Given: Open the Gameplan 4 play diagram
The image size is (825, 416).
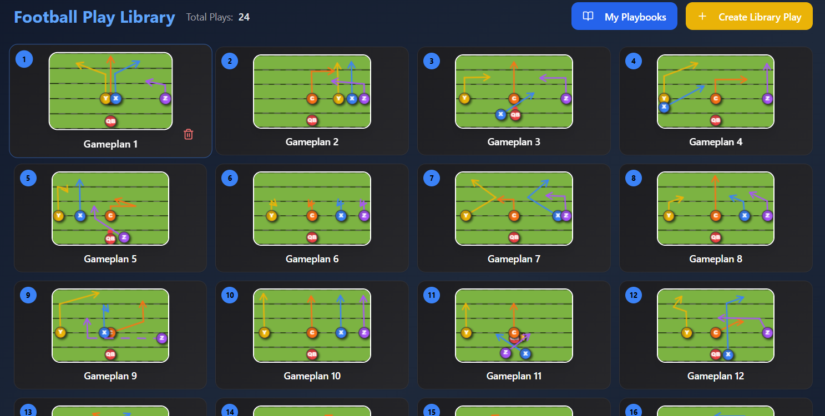Looking at the screenshot, I should coord(716,91).
